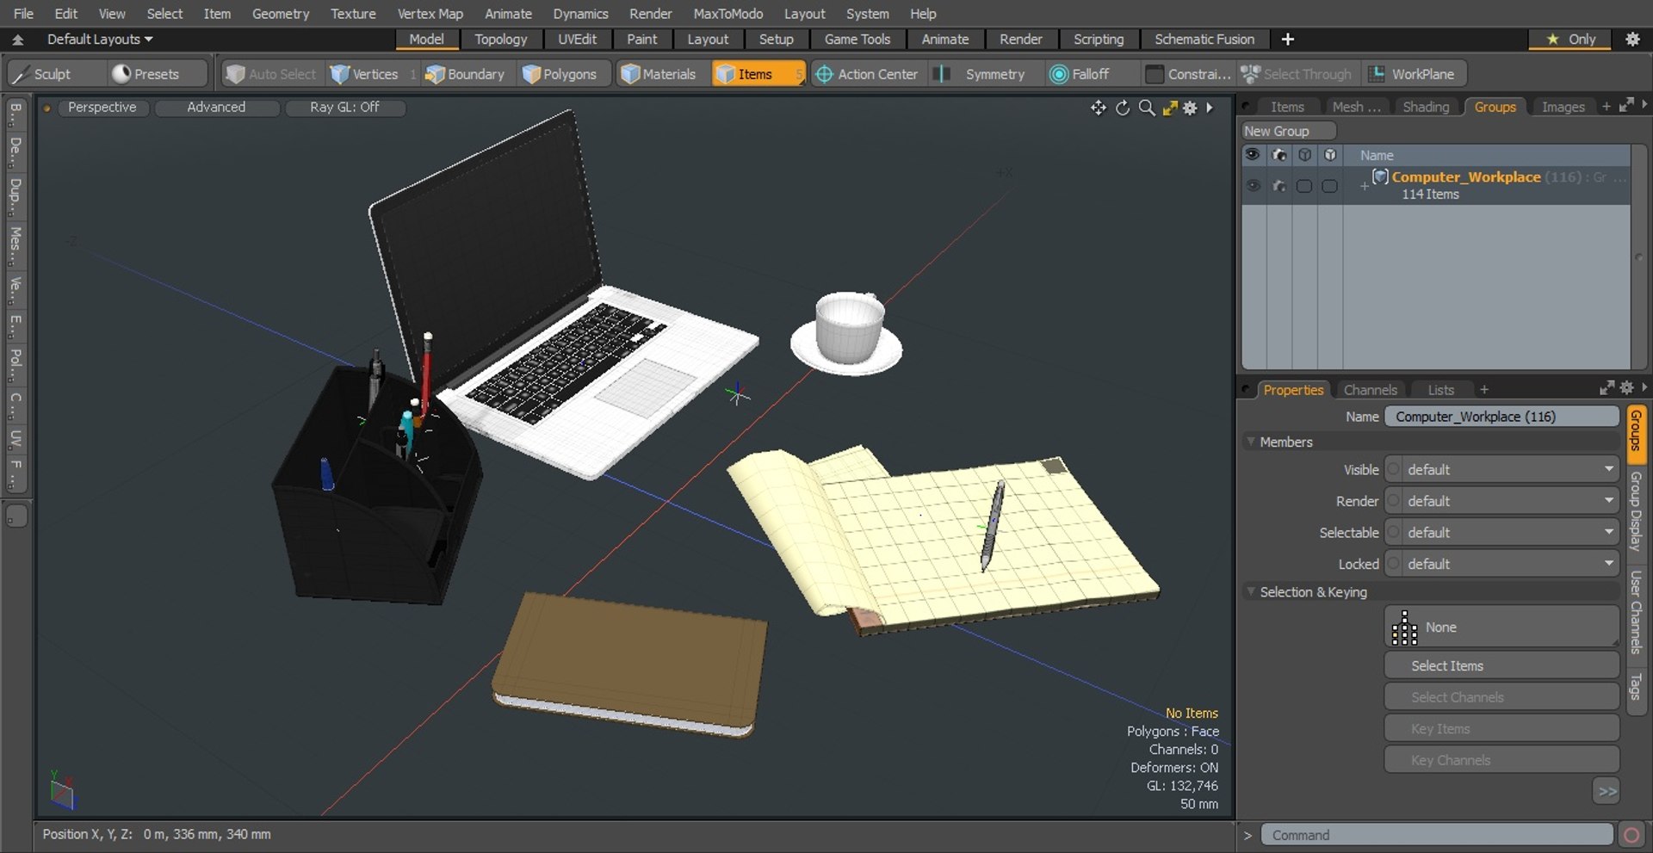The height and width of the screenshot is (853, 1653).
Task: Click the command record circle button
Action: (x=1631, y=835)
